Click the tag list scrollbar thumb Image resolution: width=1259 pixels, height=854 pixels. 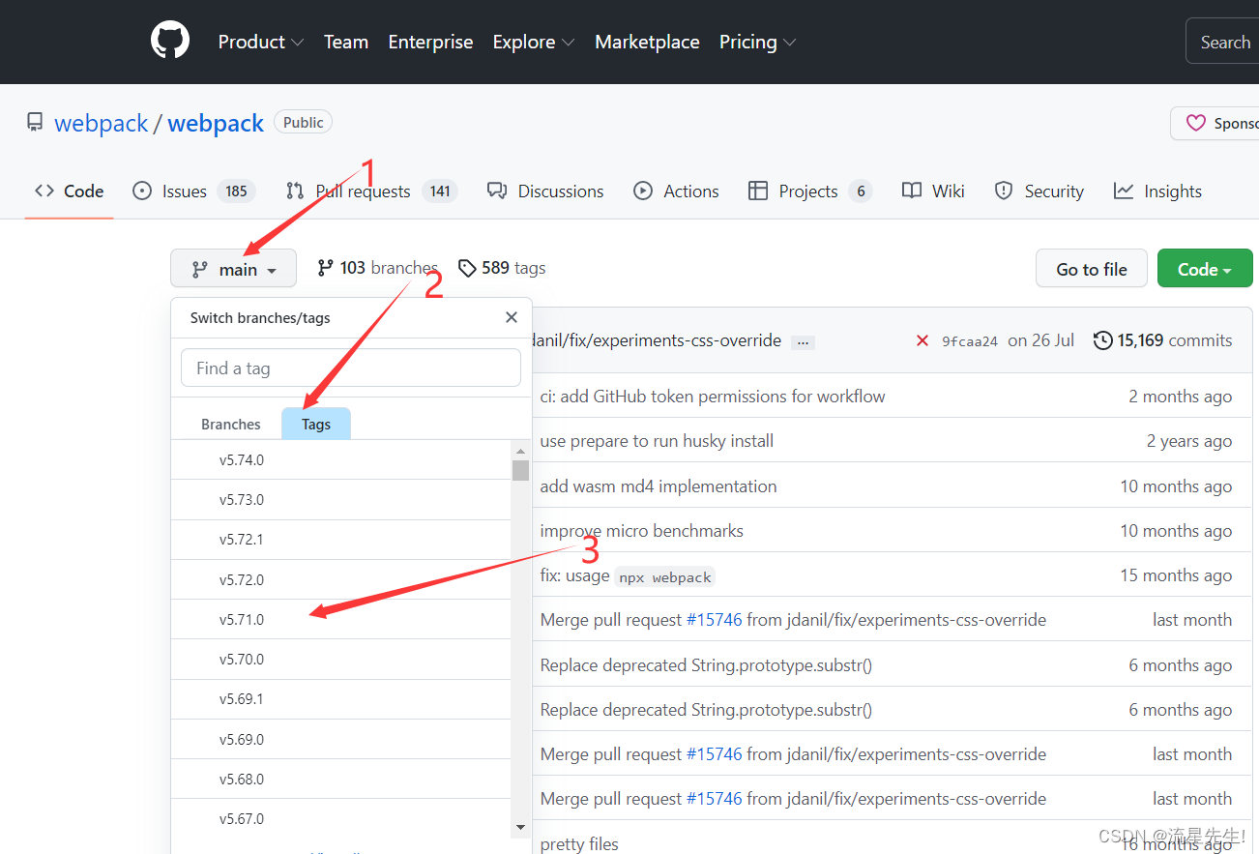520,470
